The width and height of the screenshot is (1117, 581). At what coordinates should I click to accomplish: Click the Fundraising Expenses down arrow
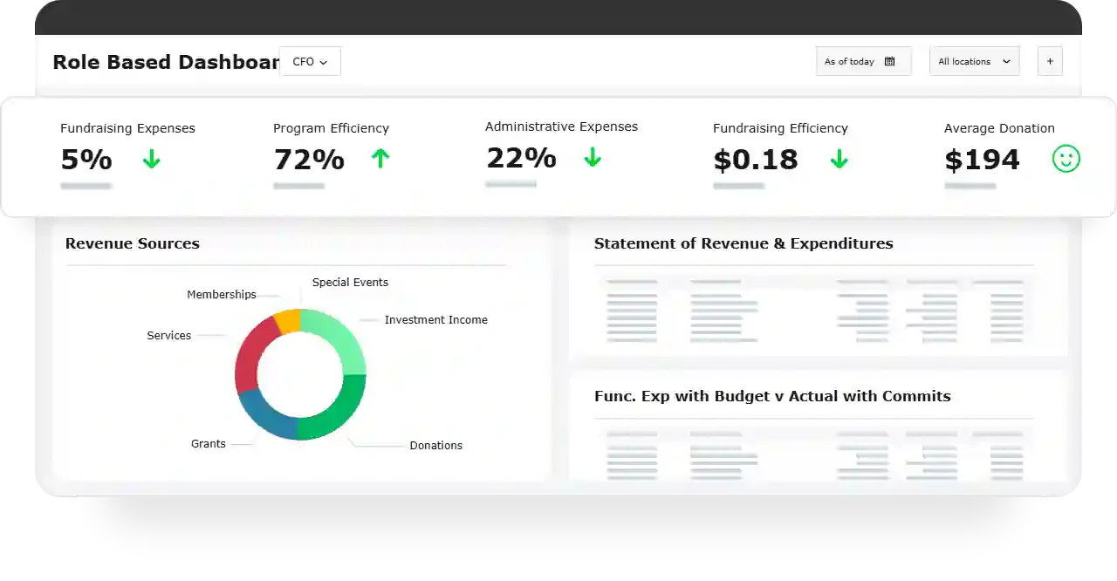[x=152, y=159]
